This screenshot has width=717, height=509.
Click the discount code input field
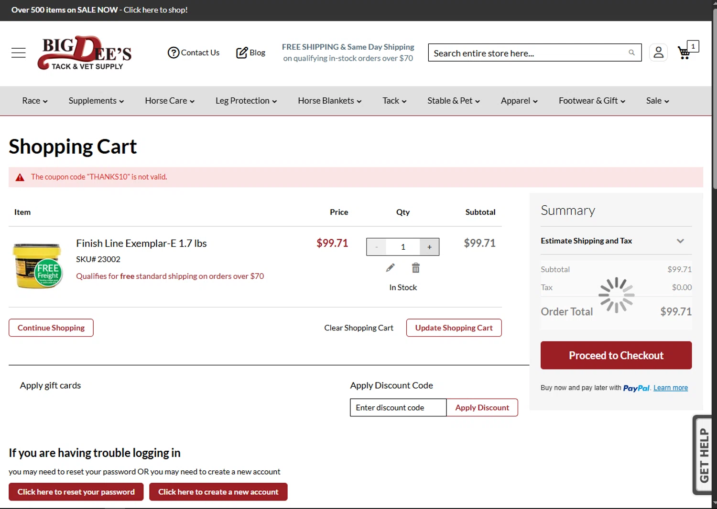pos(398,407)
